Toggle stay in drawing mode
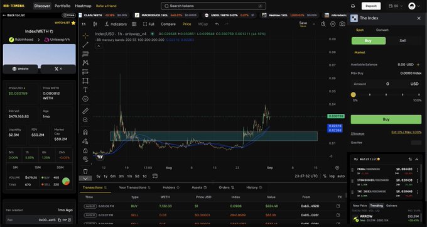 [85, 141]
